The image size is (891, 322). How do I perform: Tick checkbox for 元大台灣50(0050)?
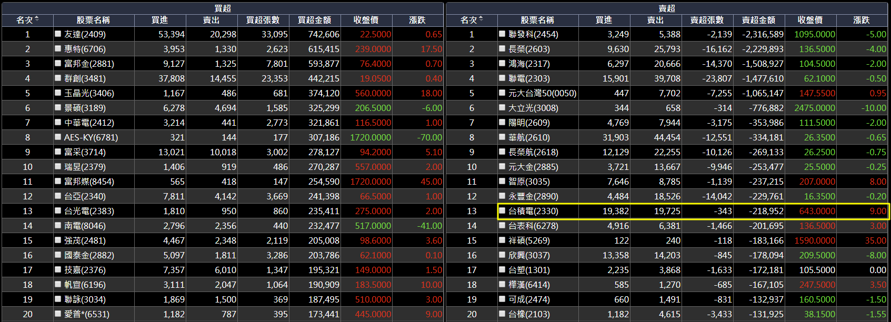point(503,93)
